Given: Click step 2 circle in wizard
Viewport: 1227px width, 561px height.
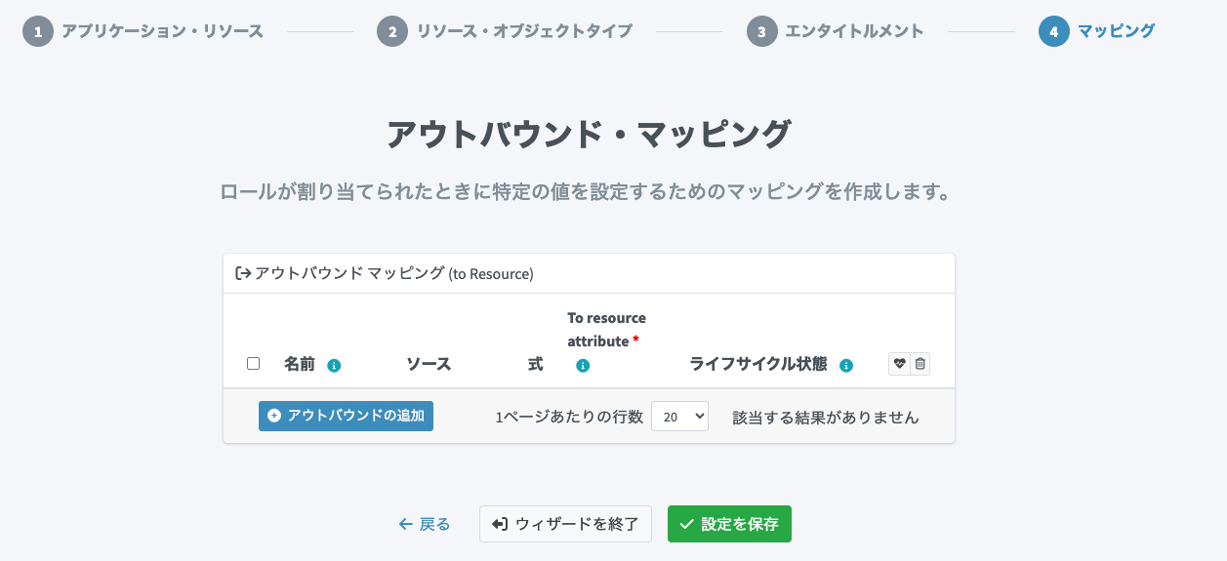Looking at the screenshot, I should tap(392, 31).
